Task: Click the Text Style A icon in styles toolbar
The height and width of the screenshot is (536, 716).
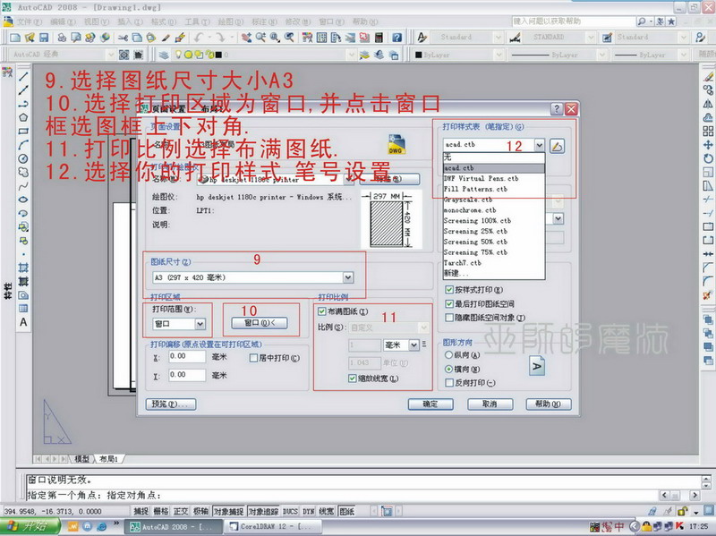Action: pyautogui.click(x=422, y=38)
